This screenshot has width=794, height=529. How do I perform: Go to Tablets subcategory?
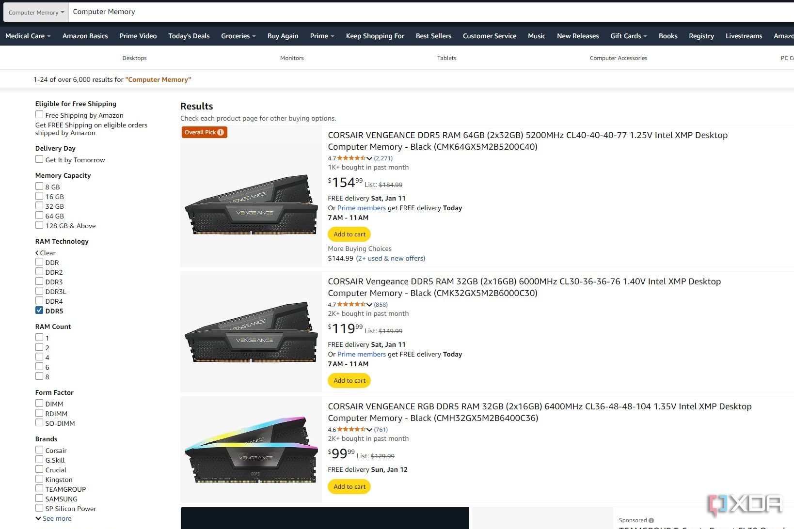[446, 58]
